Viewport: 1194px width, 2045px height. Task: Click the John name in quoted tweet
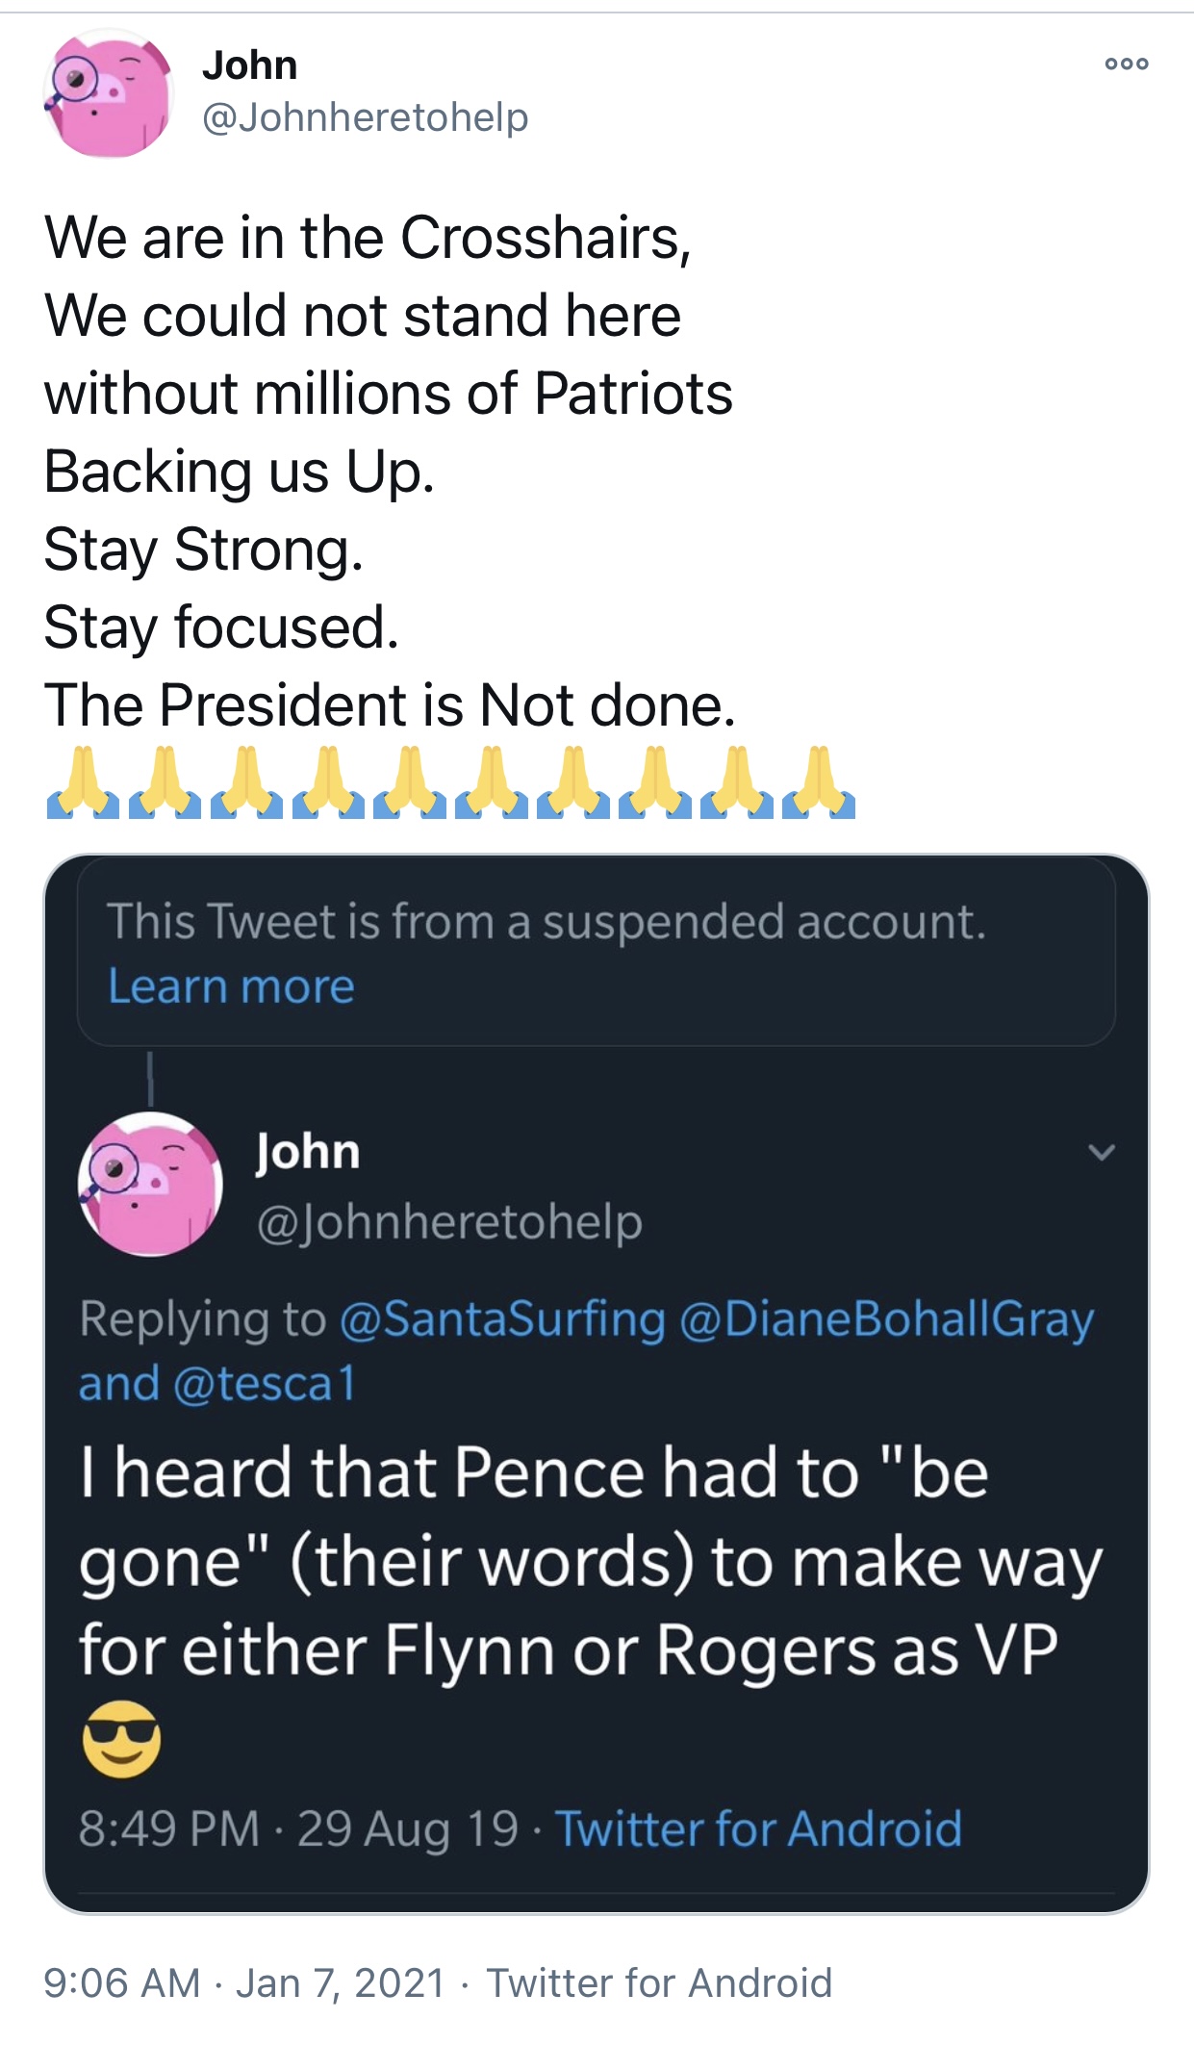[x=308, y=1151]
